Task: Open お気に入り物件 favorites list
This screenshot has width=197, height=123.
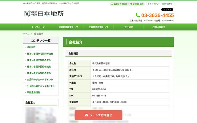Action: click(119, 4)
